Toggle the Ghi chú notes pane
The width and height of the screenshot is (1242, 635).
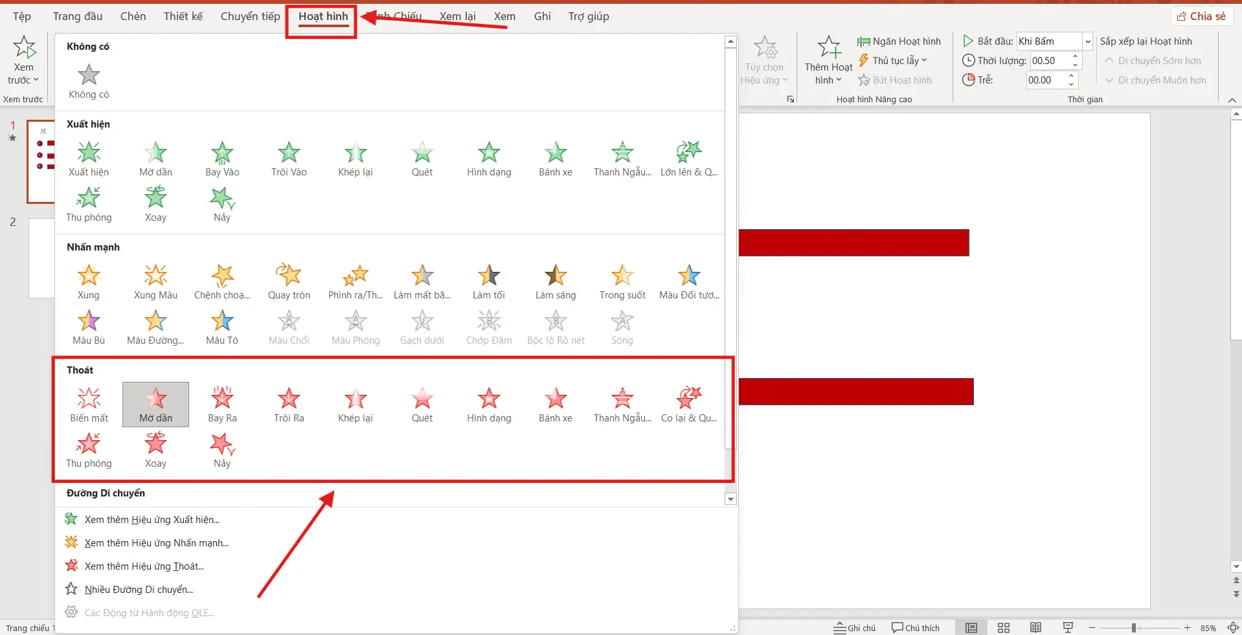point(854,628)
